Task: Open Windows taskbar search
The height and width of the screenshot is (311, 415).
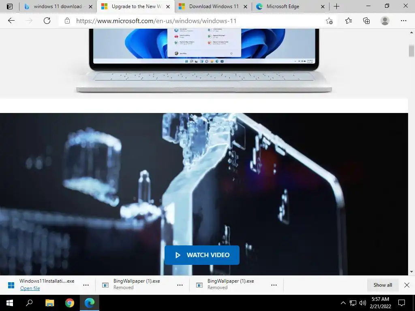Action: [29, 303]
